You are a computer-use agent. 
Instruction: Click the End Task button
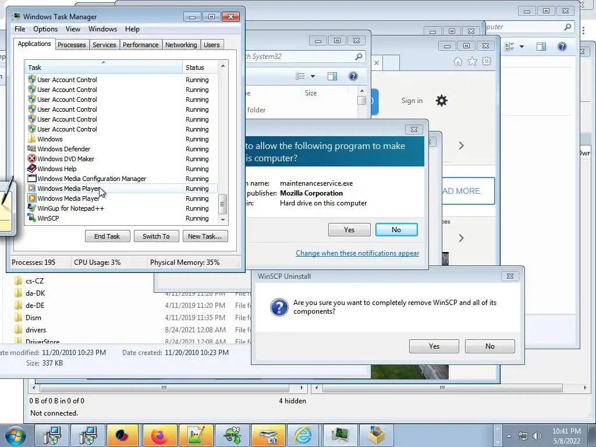click(x=107, y=236)
